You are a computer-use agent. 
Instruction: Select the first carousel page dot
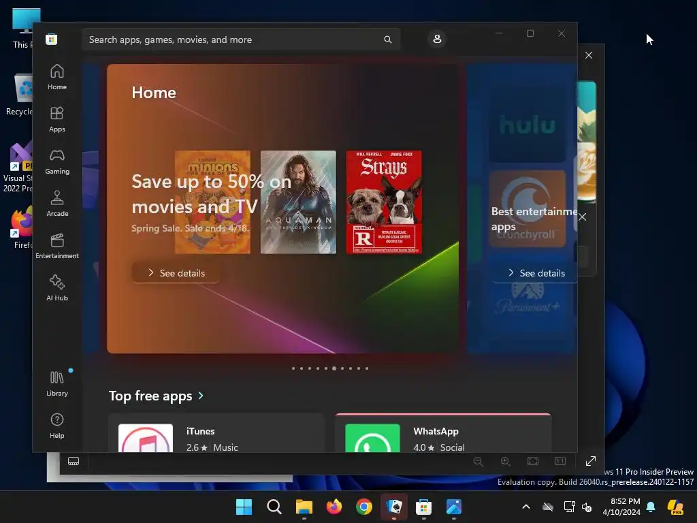pos(293,368)
